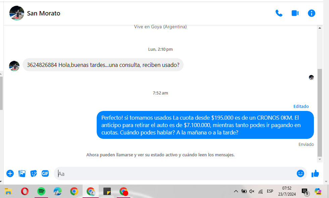The width and height of the screenshot is (329, 198).
Task: Choose a sticker
Action: [x=34, y=173]
